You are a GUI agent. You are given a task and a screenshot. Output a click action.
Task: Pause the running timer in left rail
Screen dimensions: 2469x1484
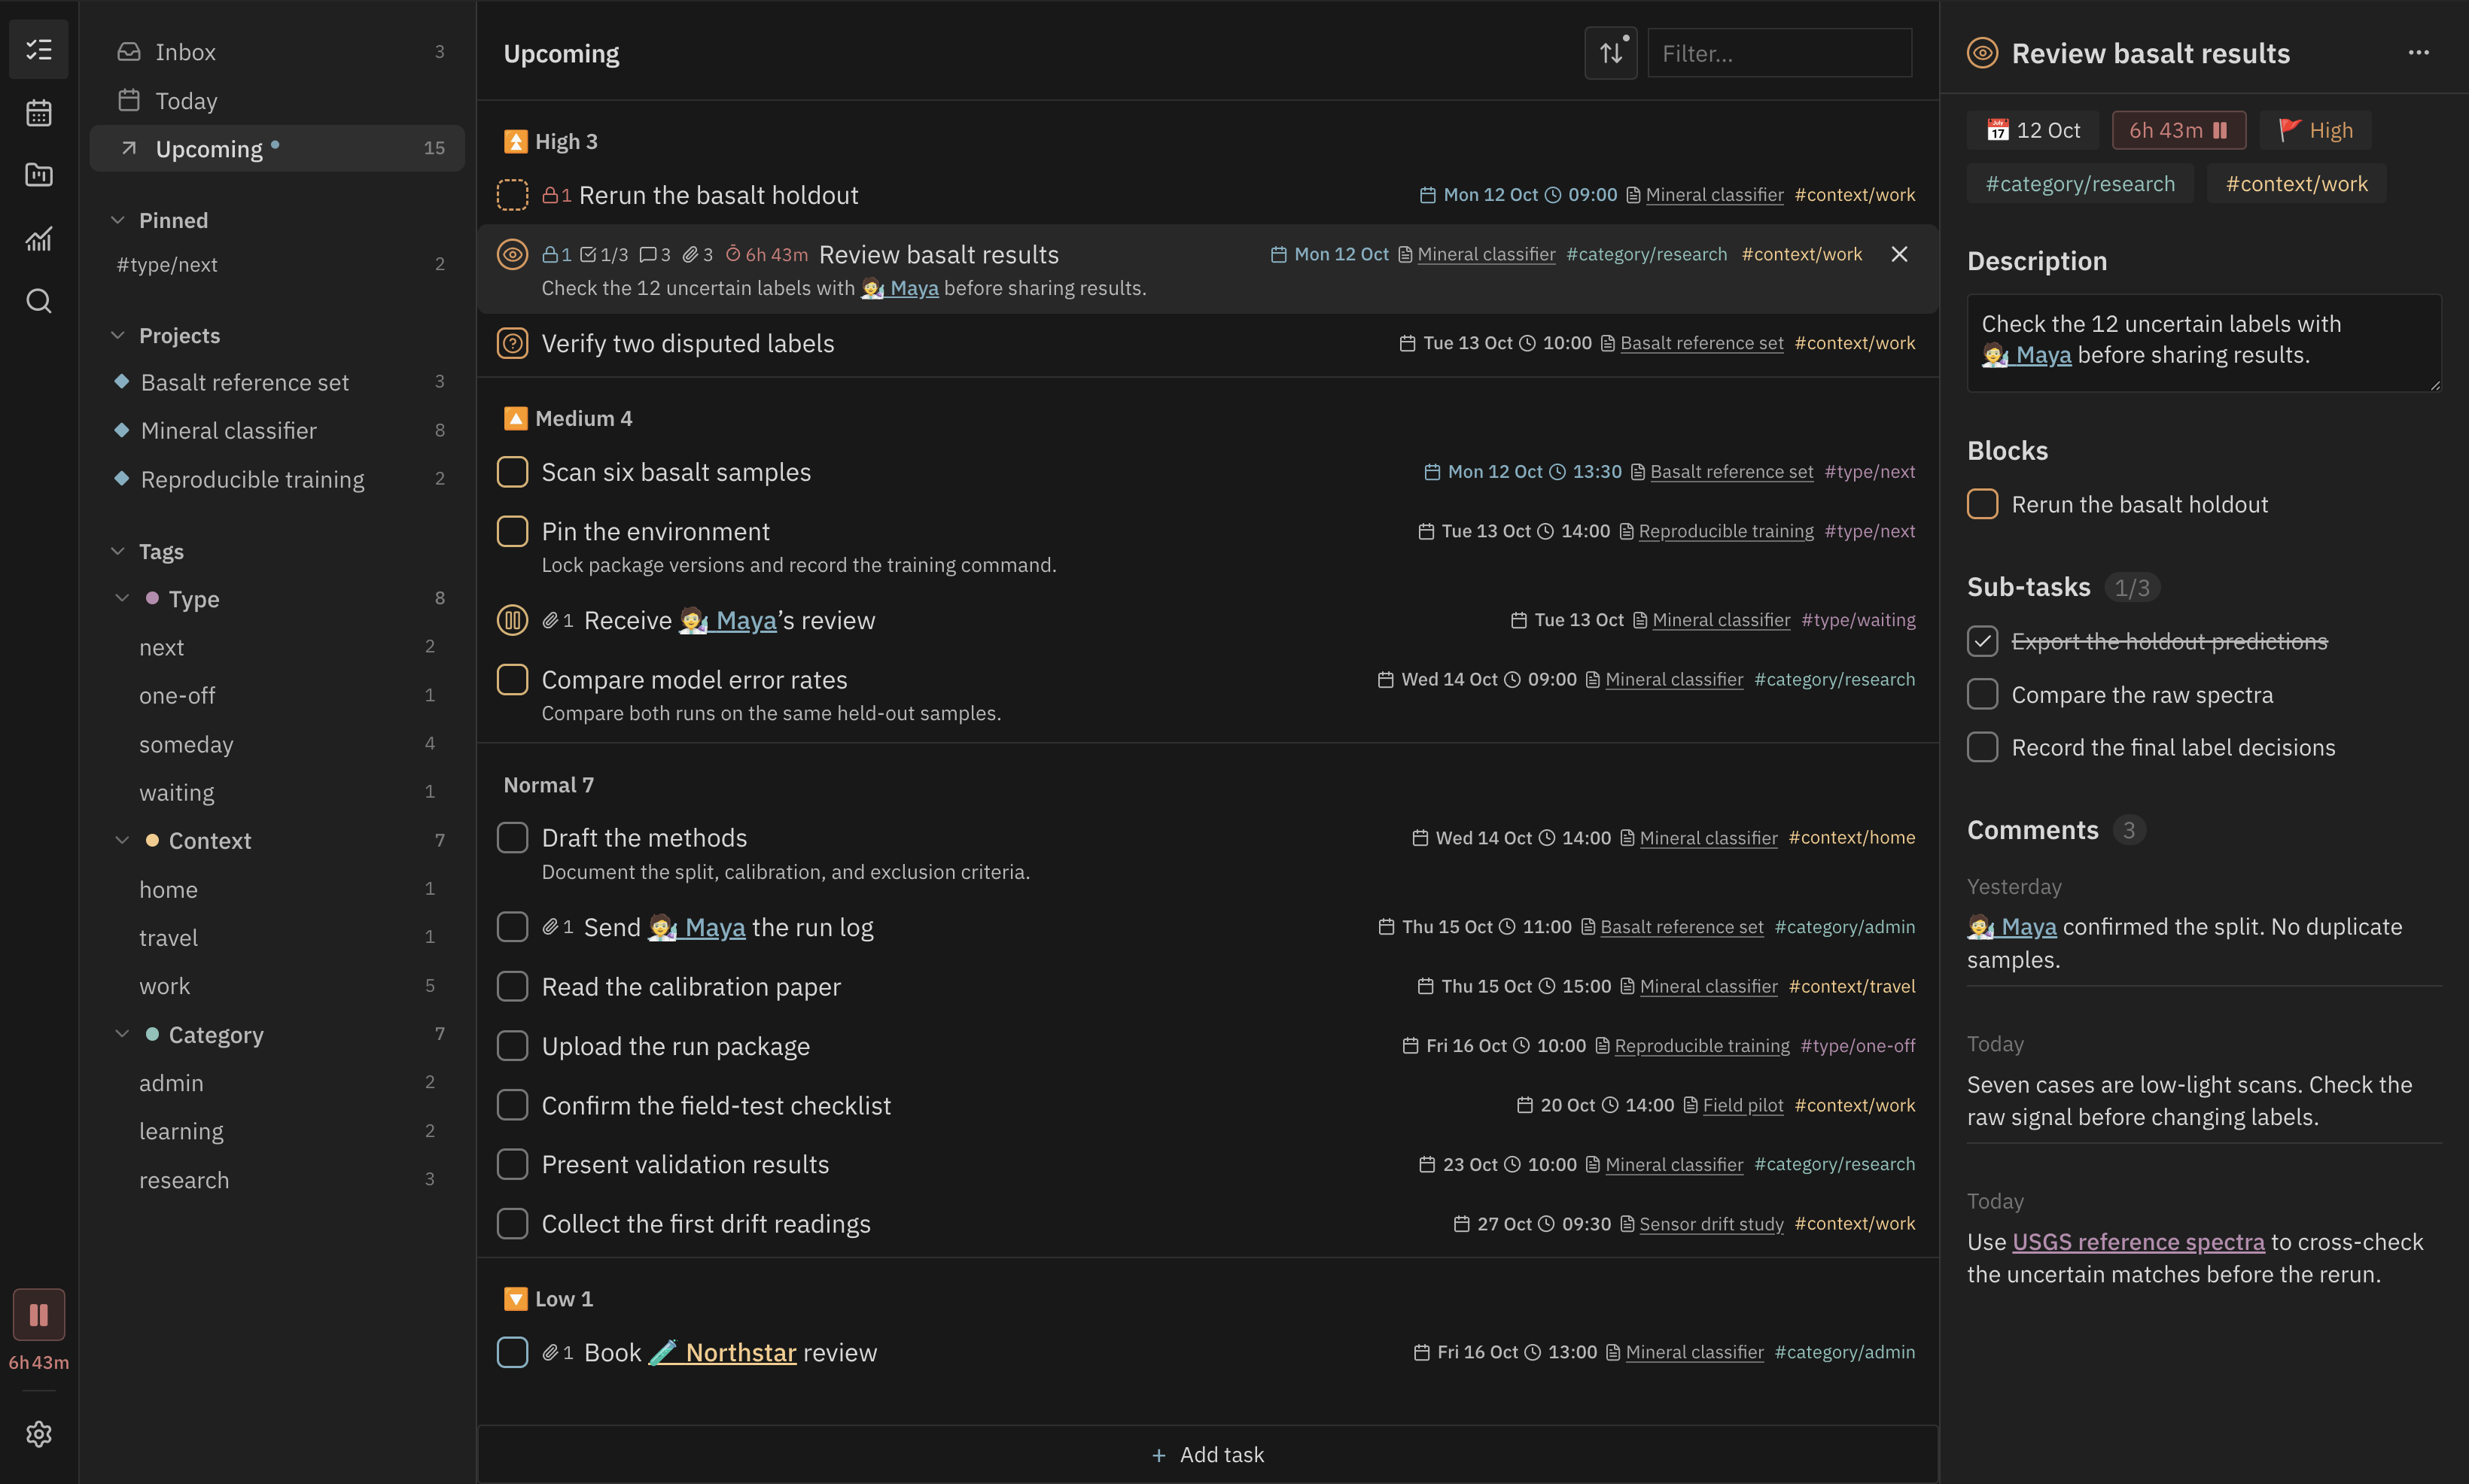[38, 1314]
